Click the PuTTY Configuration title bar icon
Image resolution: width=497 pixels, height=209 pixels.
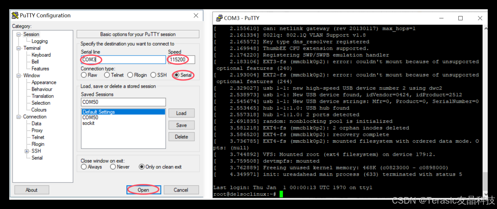[x=15, y=15]
